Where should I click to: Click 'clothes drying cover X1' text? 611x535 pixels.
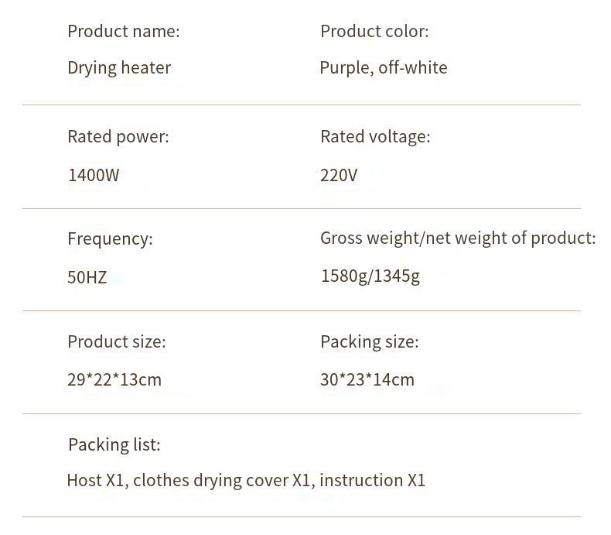pos(222,480)
